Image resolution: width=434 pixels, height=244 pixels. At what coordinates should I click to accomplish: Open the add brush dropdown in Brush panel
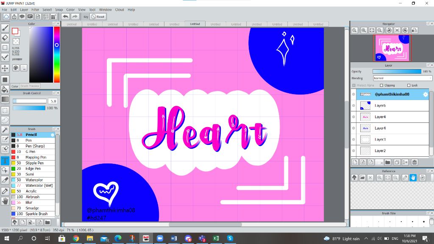coord(31,222)
